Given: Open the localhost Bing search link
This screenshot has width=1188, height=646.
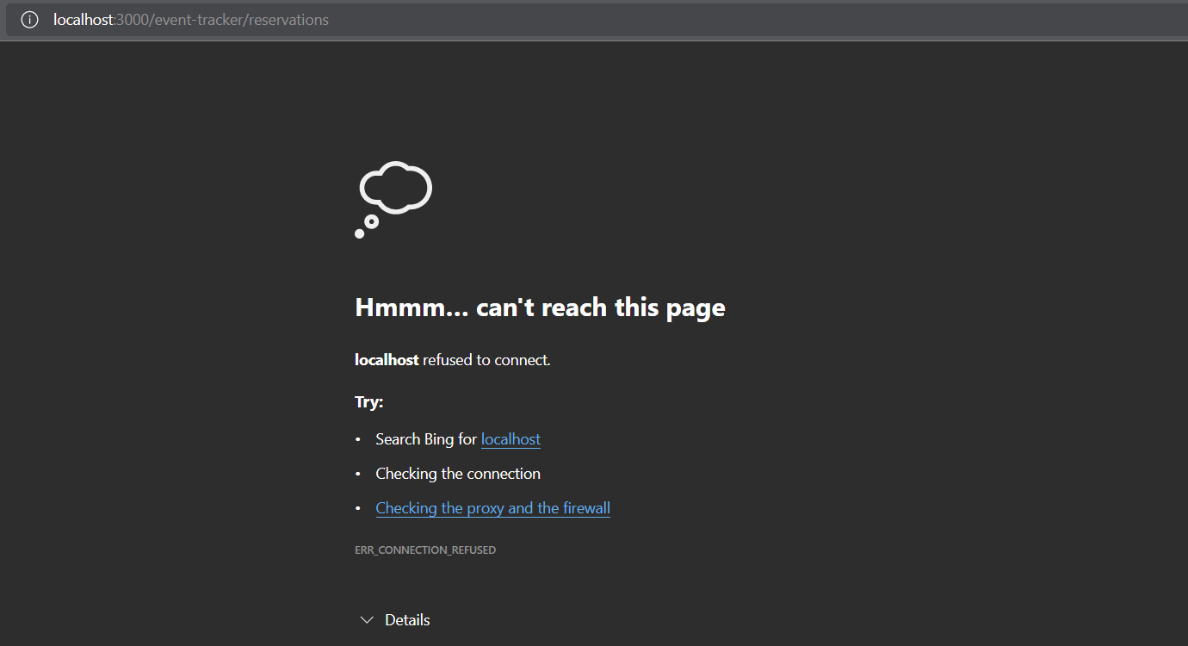Looking at the screenshot, I should coord(510,439).
